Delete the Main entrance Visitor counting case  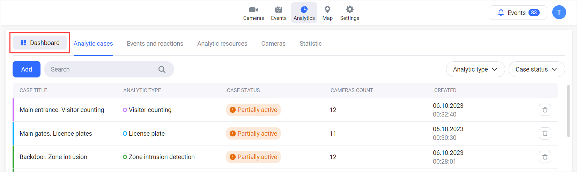(x=545, y=110)
